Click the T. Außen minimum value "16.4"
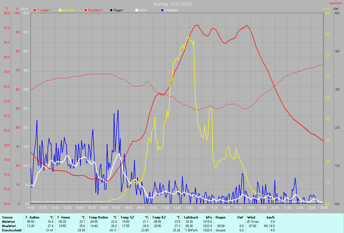344x233 pixels. tap(51, 222)
